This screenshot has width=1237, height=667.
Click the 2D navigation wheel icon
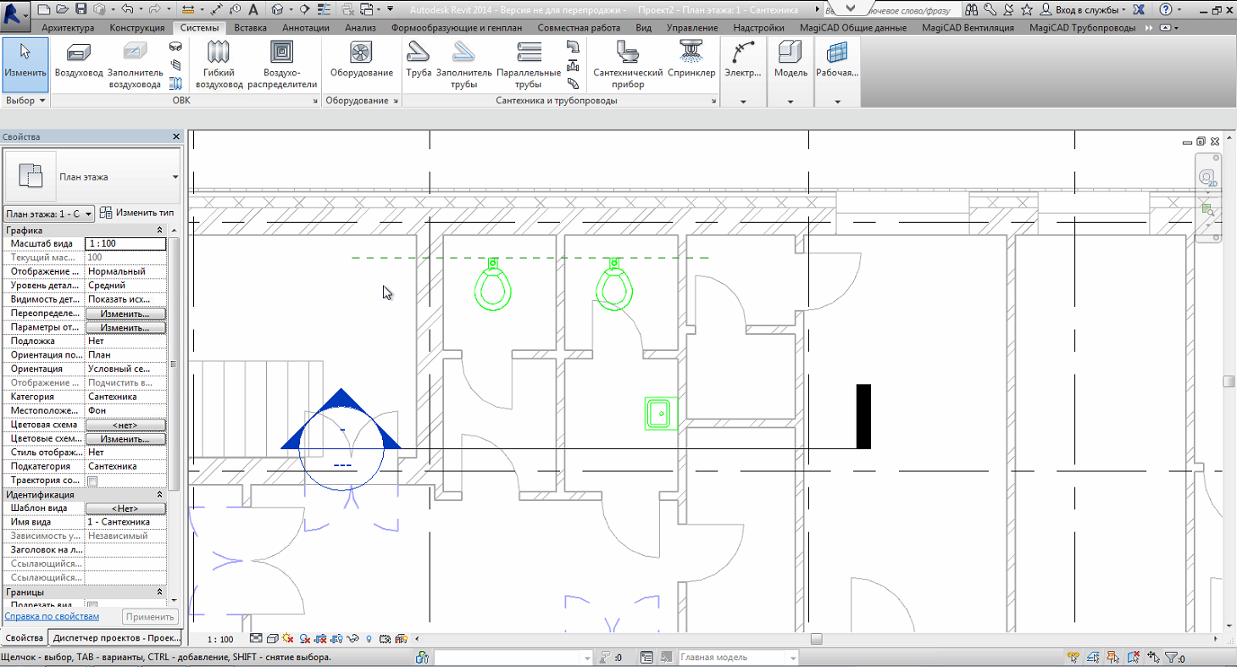point(1208,178)
